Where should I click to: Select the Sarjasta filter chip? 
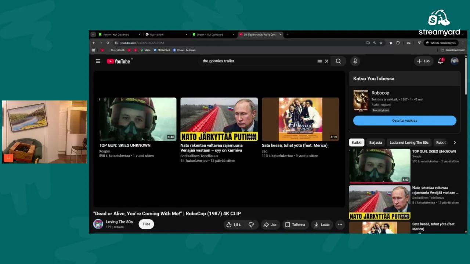pos(375,143)
